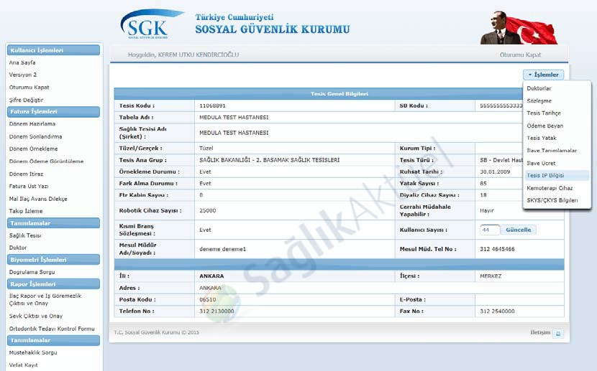The image size is (597, 371).
Task: Select Müstehaklık Sorgu in sidebar
Action: pyautogui.click(x=33, y=352)
